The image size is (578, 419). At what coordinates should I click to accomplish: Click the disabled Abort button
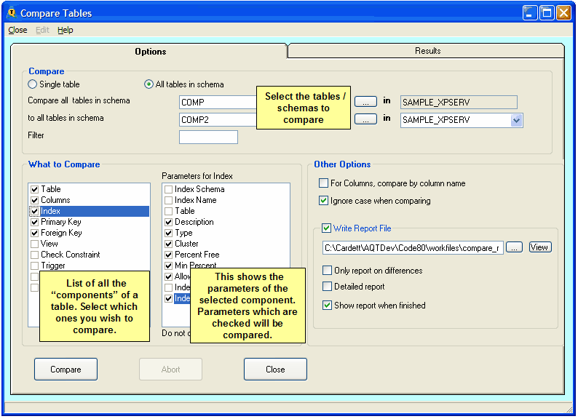click(x=170, y=370)
